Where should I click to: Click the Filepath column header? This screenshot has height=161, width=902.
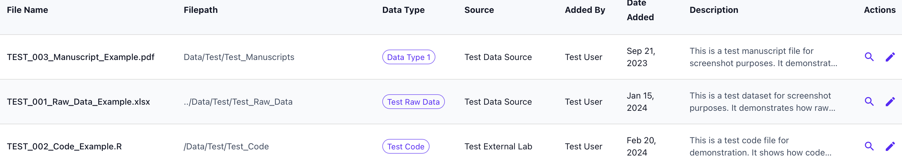[201, 10]
